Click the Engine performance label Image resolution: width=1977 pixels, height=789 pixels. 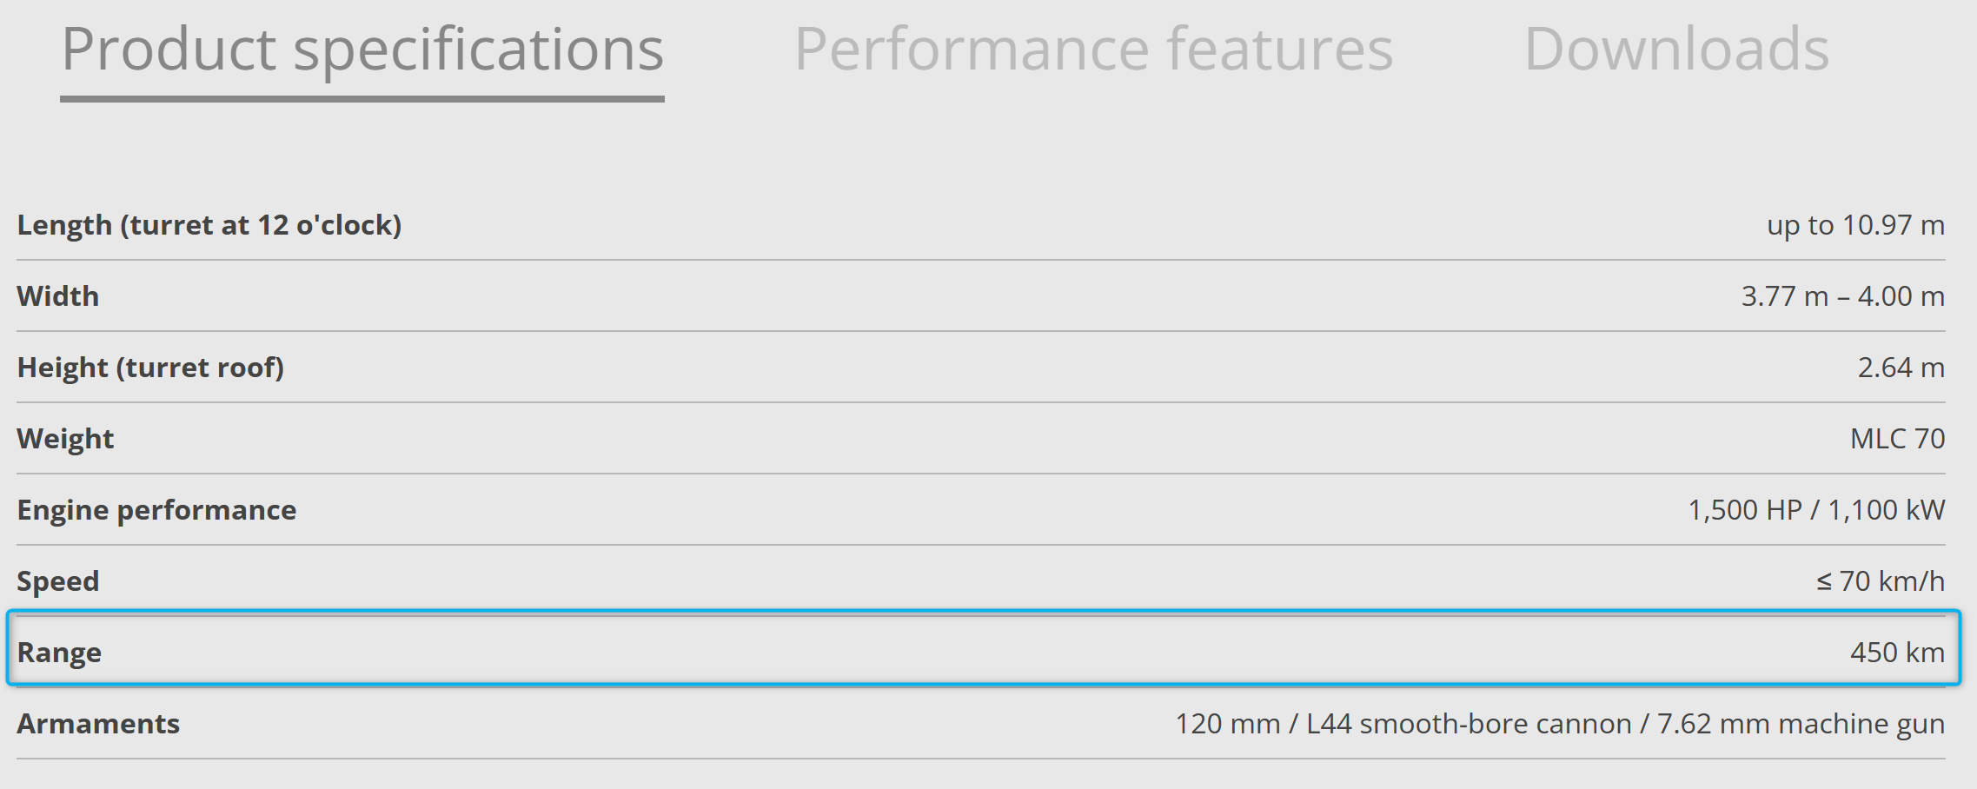156,510
